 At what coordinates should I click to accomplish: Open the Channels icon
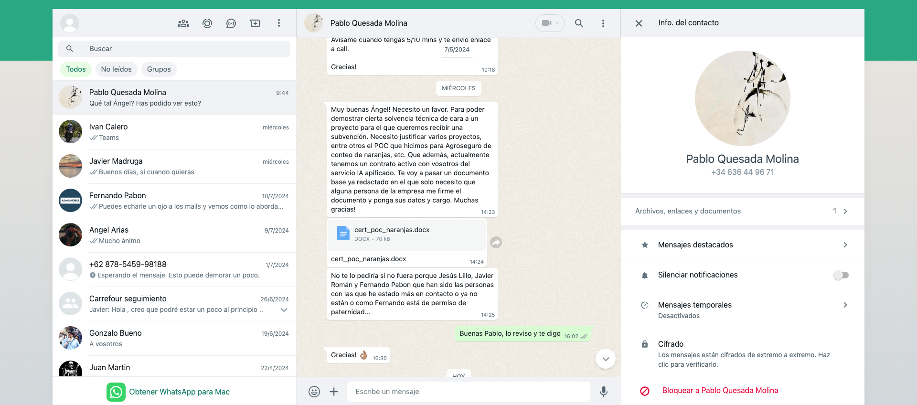[x=231, y=23]
